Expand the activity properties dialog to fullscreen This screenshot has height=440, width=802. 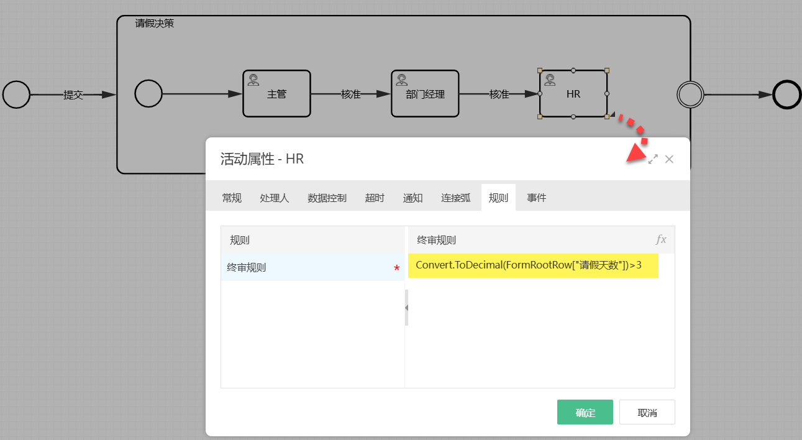(653, 159)
